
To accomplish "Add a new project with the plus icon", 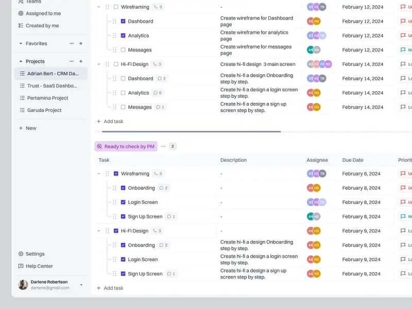I will (80, 61).
